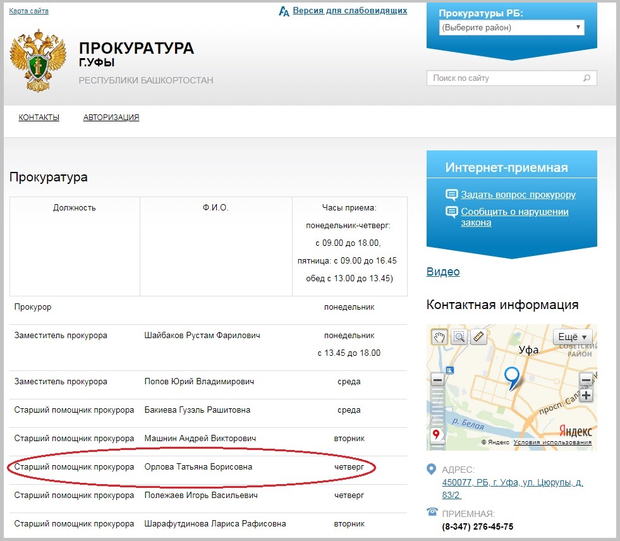Click the name 'Шарафутдинова Лариса Рафисовна'
This screenshot has width=620, height=541.
[215, 524]
